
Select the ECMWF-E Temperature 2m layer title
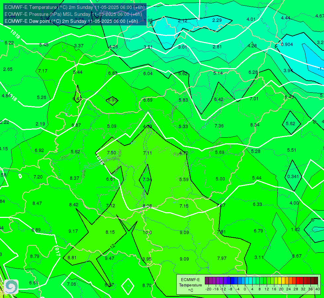74,7
